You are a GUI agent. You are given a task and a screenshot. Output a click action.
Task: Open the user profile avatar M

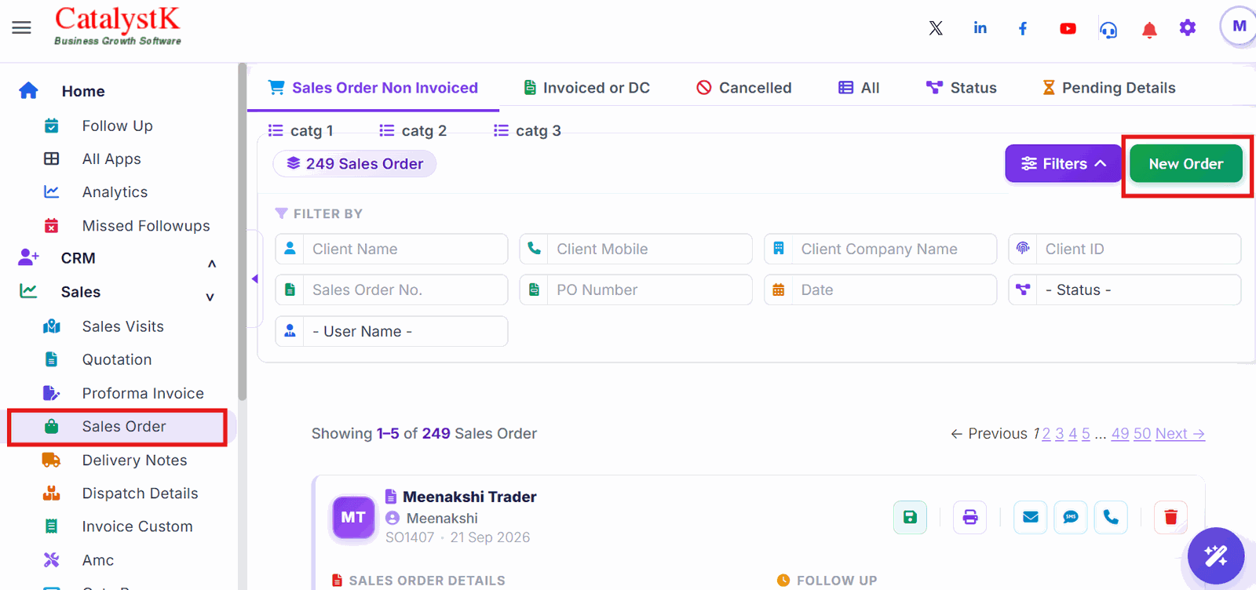pyautogui.click(x=1239, y=26)
